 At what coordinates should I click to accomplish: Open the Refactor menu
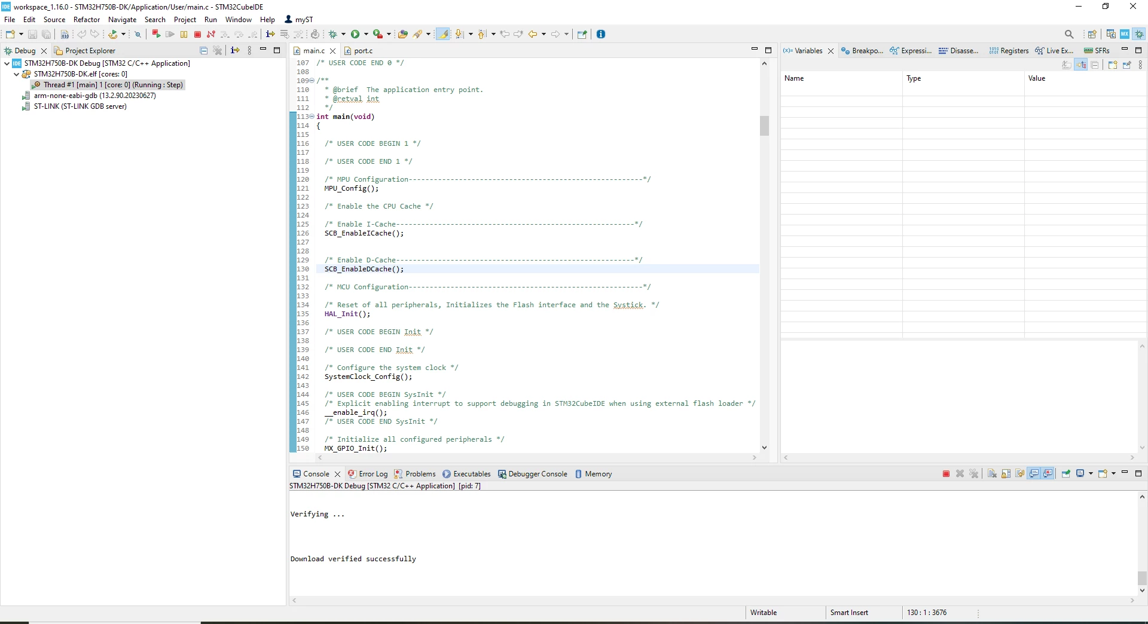[x=87, y=20]
